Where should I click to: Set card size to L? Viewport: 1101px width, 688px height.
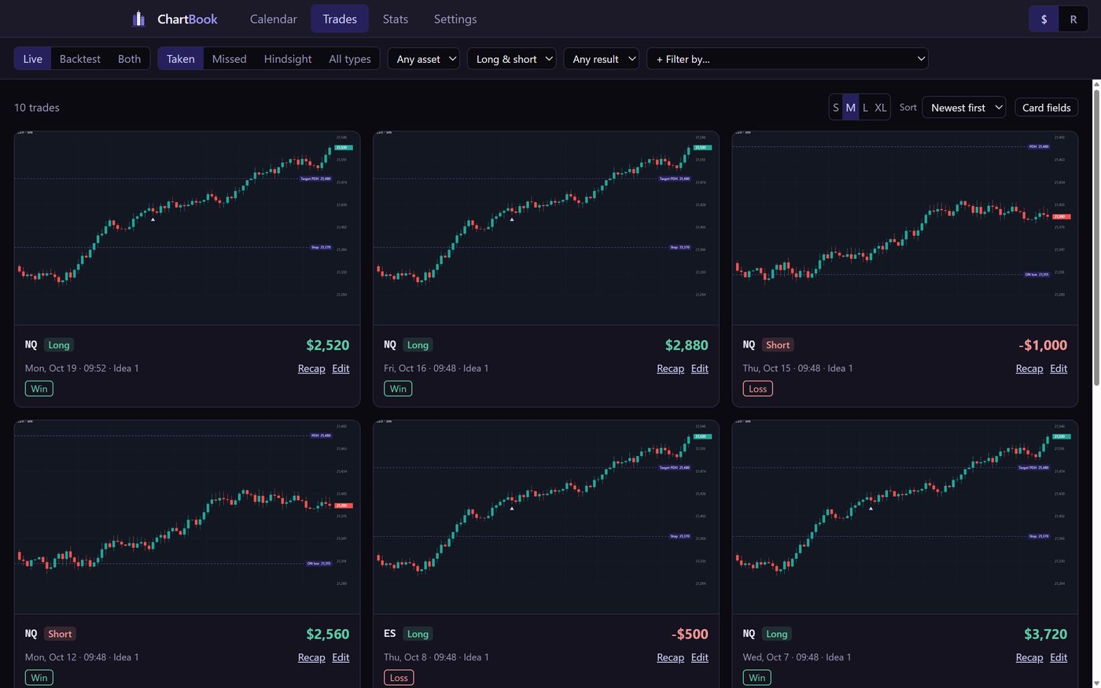pos(865,108)
